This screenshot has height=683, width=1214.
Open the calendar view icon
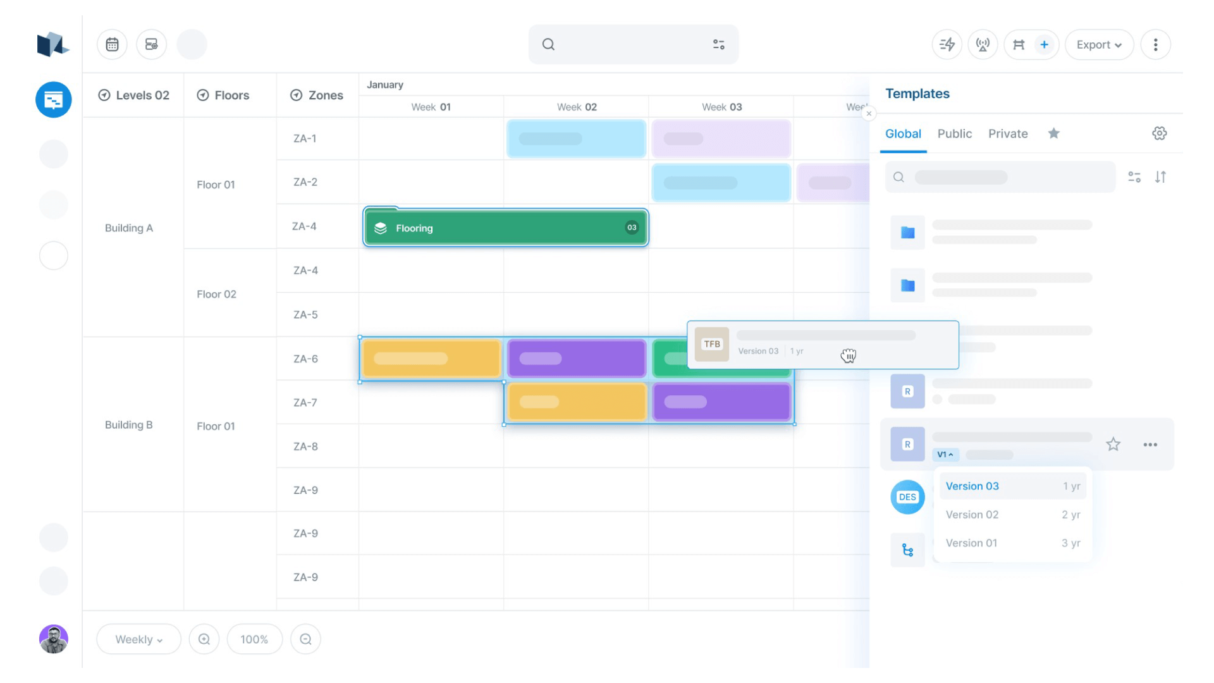pyautogui.click(x=112, y=44)
